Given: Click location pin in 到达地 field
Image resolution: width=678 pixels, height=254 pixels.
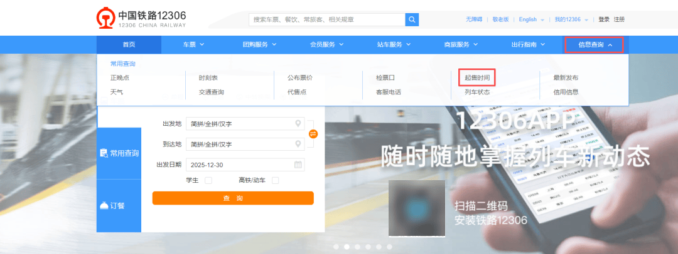Looking at the screenshot, I should pos(299,144).
